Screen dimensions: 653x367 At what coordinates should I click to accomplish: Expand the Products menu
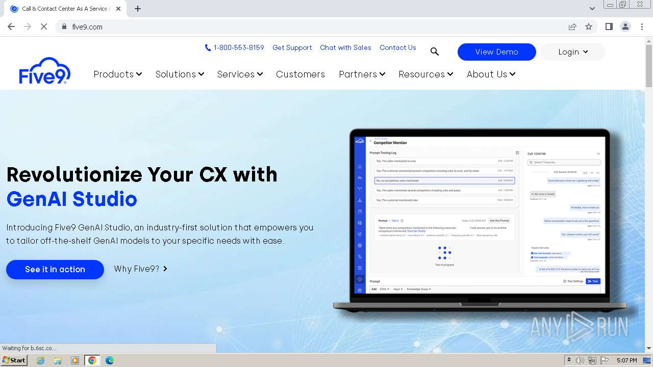point(118,74)
